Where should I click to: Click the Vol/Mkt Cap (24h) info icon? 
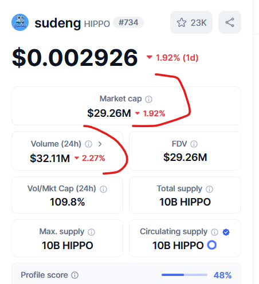103,189
